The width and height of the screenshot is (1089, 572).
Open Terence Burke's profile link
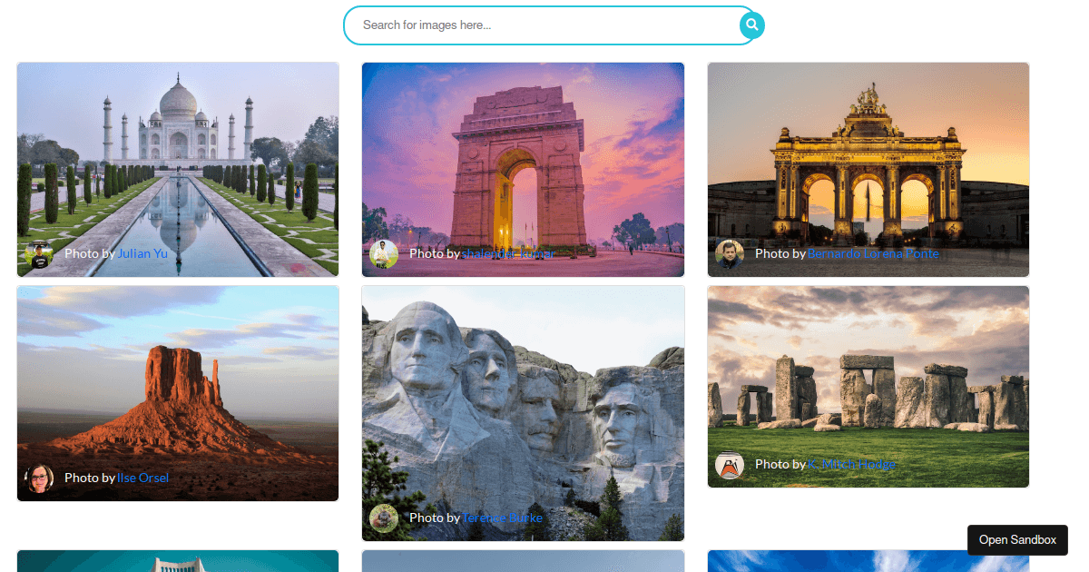(502, 518)
